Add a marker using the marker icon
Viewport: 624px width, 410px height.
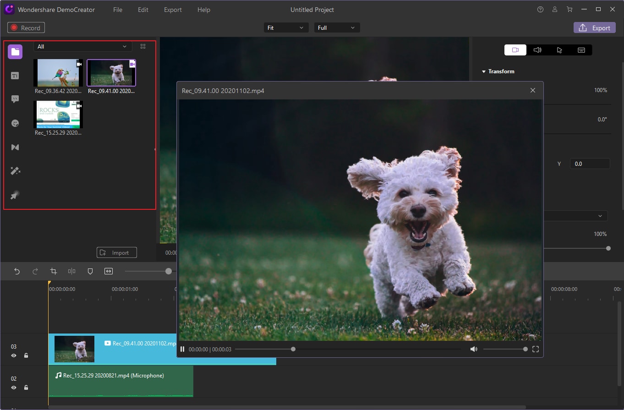point(90,271)
